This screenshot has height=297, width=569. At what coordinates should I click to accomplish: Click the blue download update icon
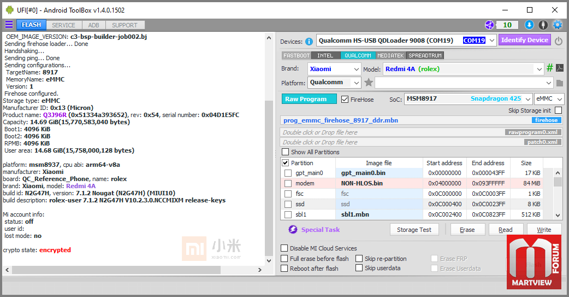(x=529, y=25)
